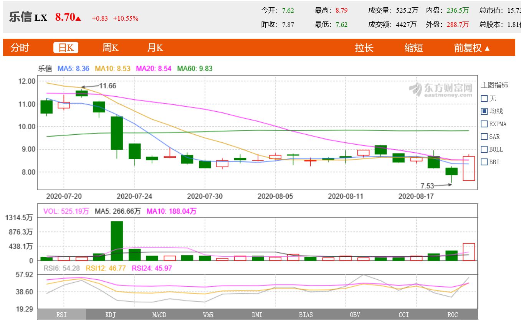Image resolution: width=521 pixels, height=320 pixels.
Task: Click the 内盘: 236.5万 value
Action: (x=448, y=10)
